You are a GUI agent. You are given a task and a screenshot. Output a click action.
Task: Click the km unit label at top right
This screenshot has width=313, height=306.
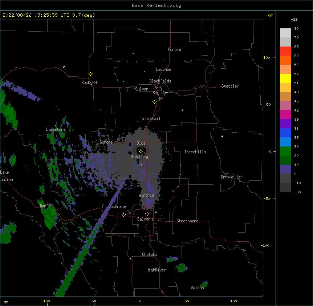tap(270, 15)
